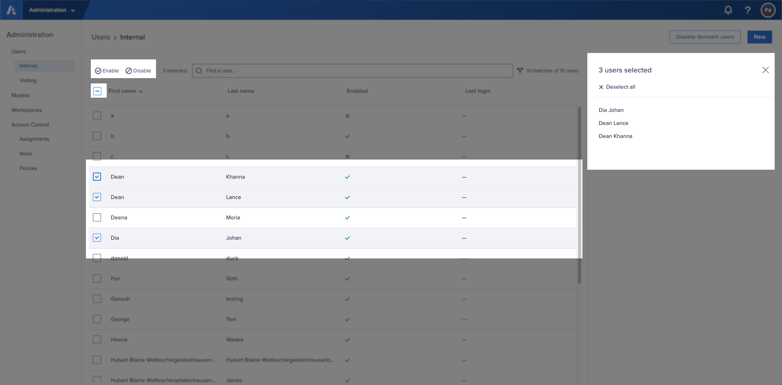Click the filter icon beside 51 matches
Viewport: 782px width, 385px height.
pyautogui.click(x=520, y=70)
